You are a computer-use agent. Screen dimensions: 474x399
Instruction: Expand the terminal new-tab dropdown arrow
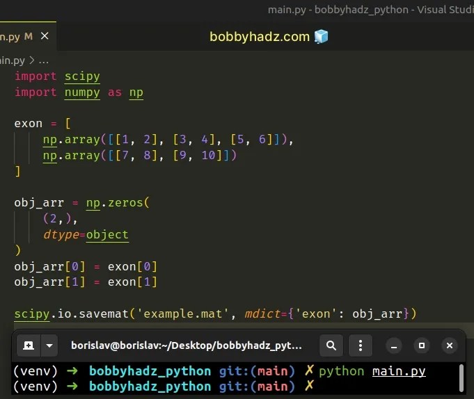tap(49, 345)
